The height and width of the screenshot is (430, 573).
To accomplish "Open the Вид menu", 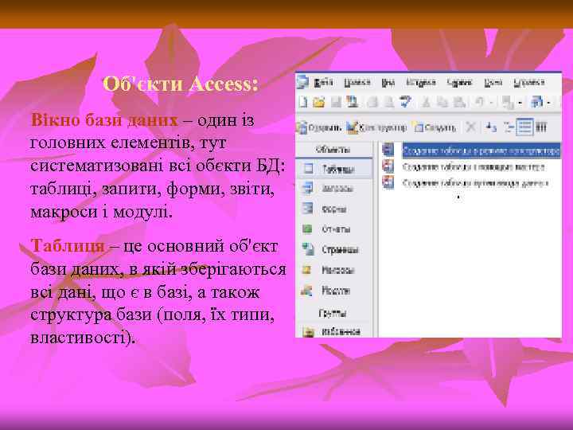I will tap(388, 83).
